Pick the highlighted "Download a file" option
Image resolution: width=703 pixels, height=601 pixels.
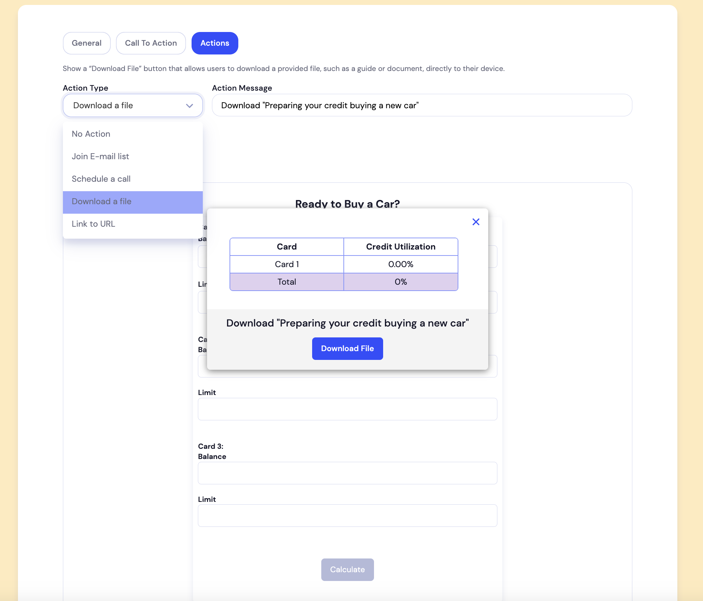coord(102,201)
